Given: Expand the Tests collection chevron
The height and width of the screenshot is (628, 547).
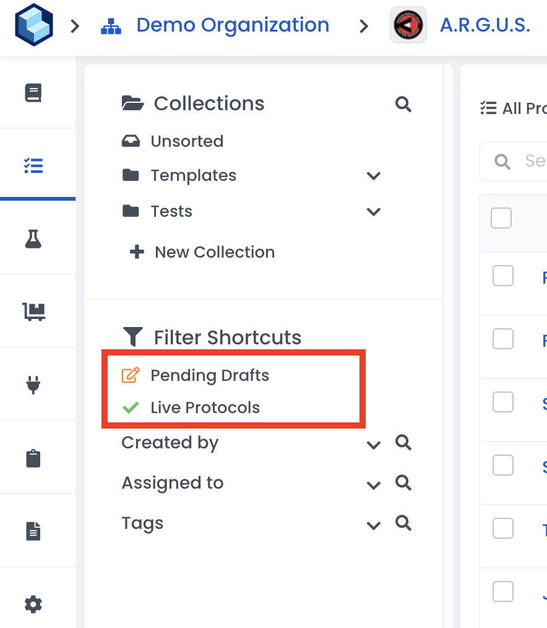Looking at the screenshot, I should click(373, 212).
